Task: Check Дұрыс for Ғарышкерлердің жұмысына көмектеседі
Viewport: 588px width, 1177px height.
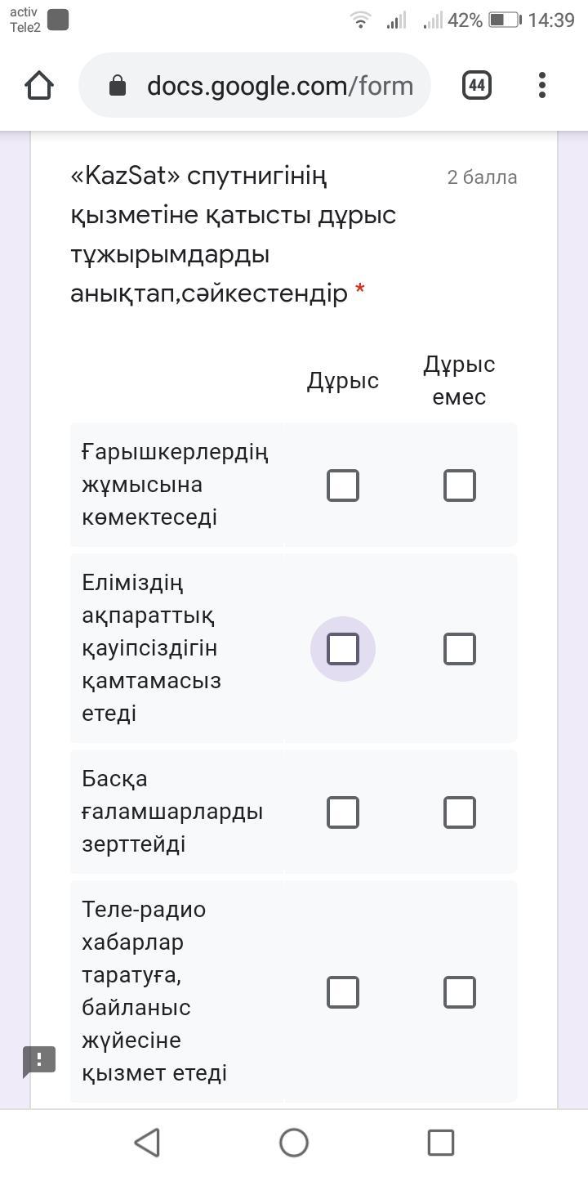Action: click(343, 486)
